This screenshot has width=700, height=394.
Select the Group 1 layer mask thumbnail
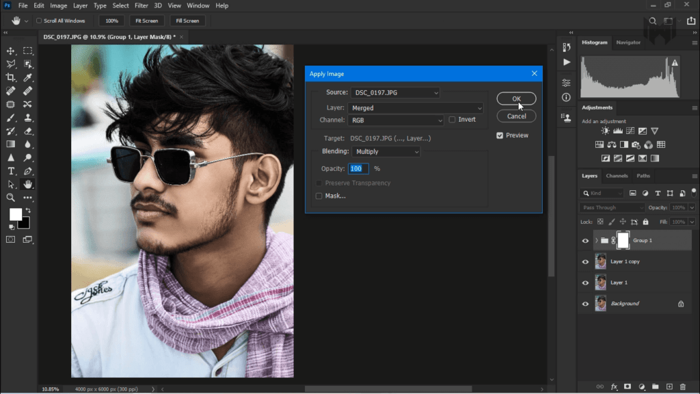tap(623, 241)
